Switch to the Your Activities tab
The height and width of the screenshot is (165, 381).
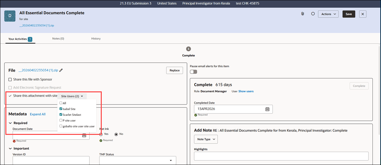pyautogui.click(x=20, y=39)
